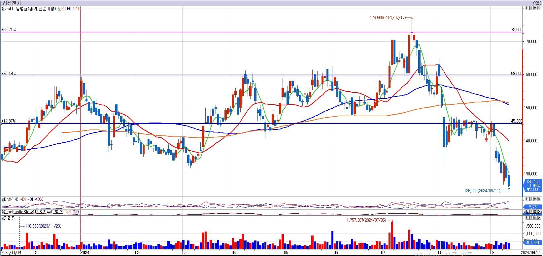Click the current price 126,400 tag

[533, 185]
